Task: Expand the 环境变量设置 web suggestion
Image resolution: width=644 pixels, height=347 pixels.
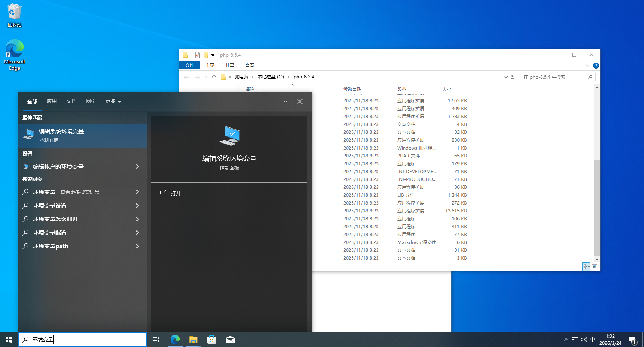Action: (137, 206)
